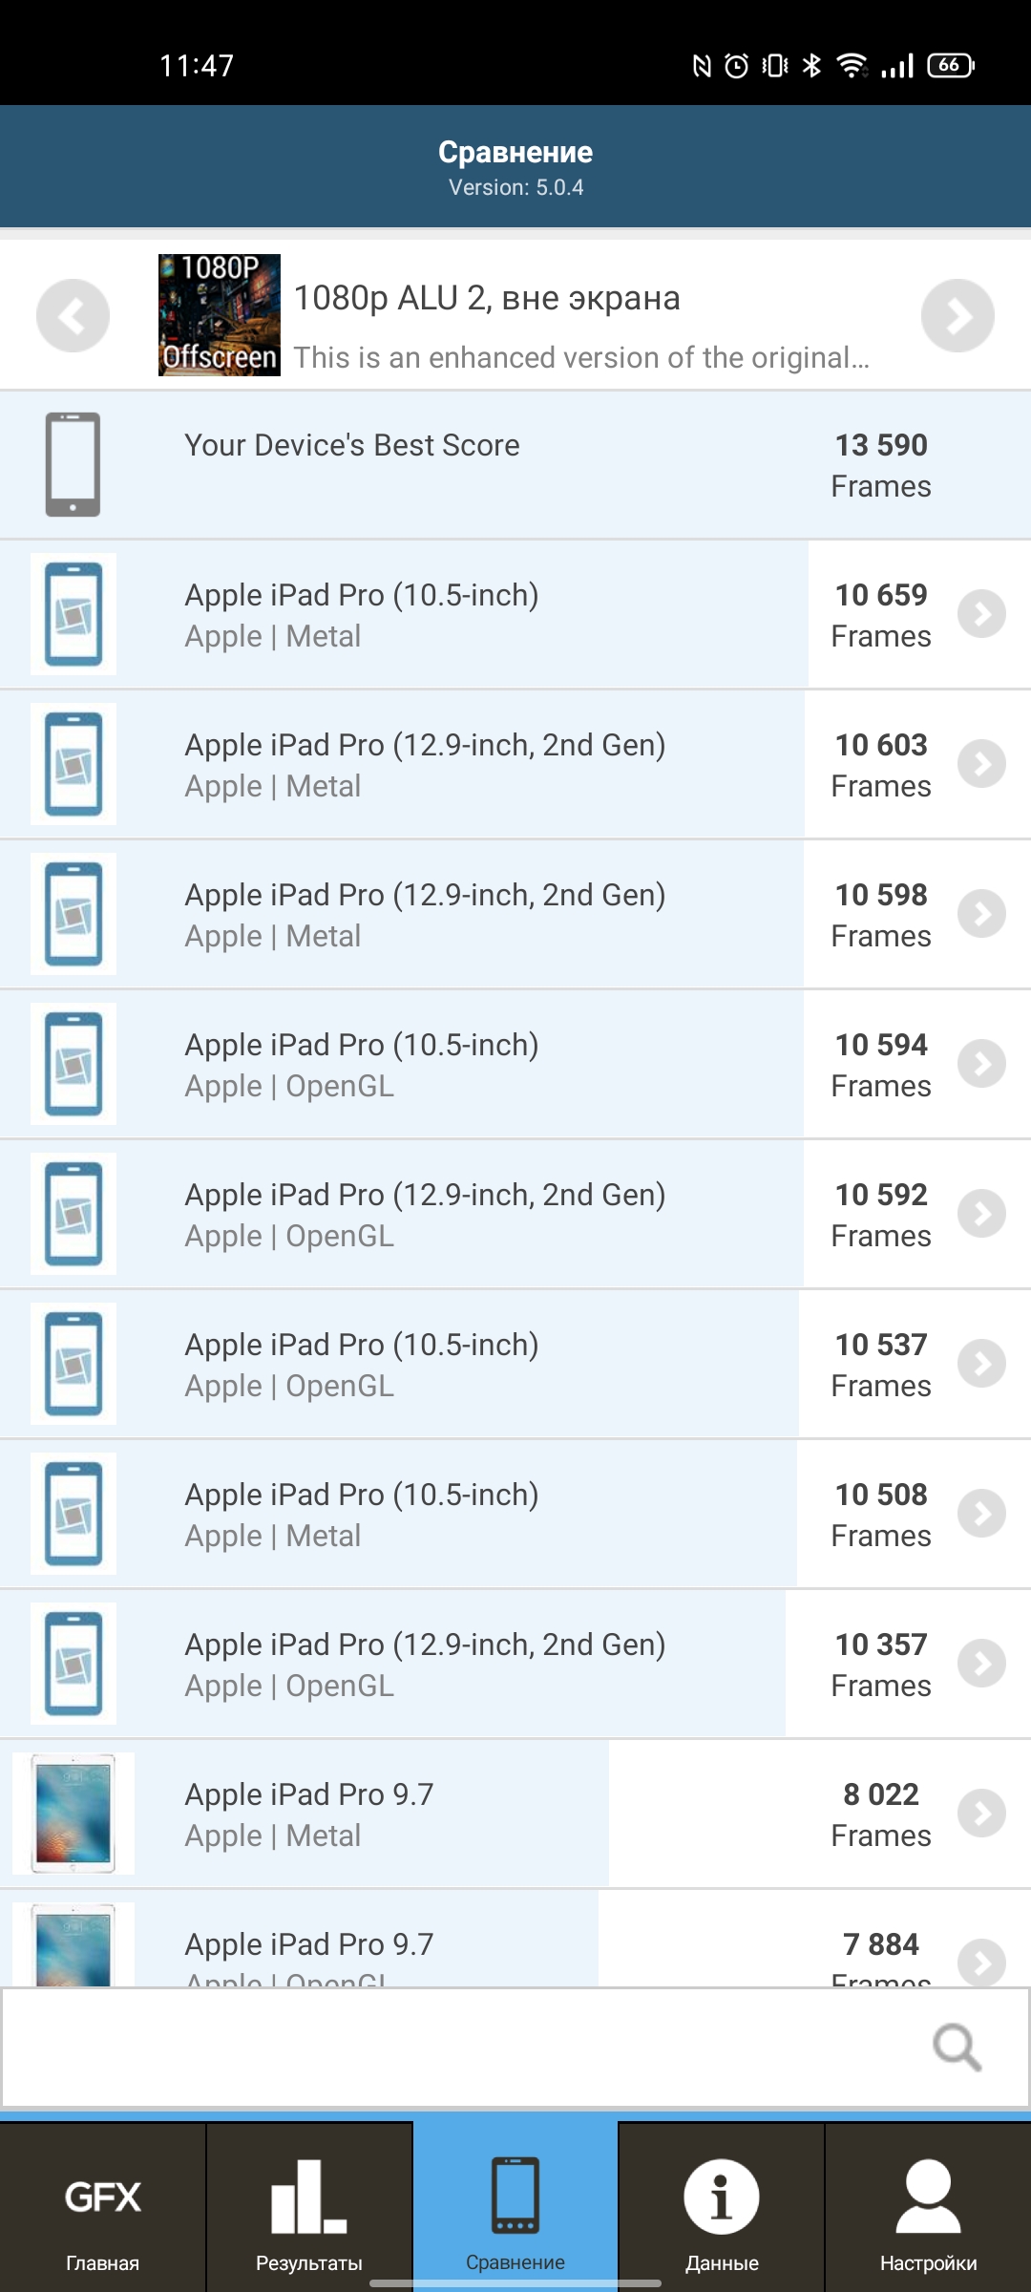Tap the phone icon beside Your Device's Best Score

[x=73, y=464]
